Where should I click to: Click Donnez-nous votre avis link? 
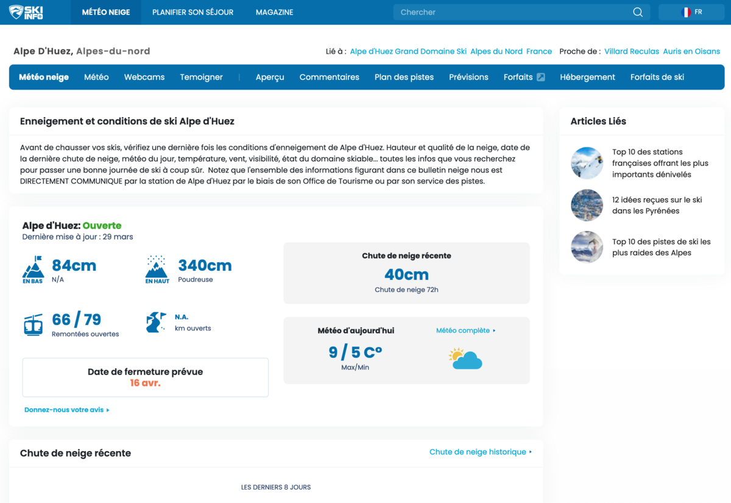pyautogui.click(x=67, y=410)
